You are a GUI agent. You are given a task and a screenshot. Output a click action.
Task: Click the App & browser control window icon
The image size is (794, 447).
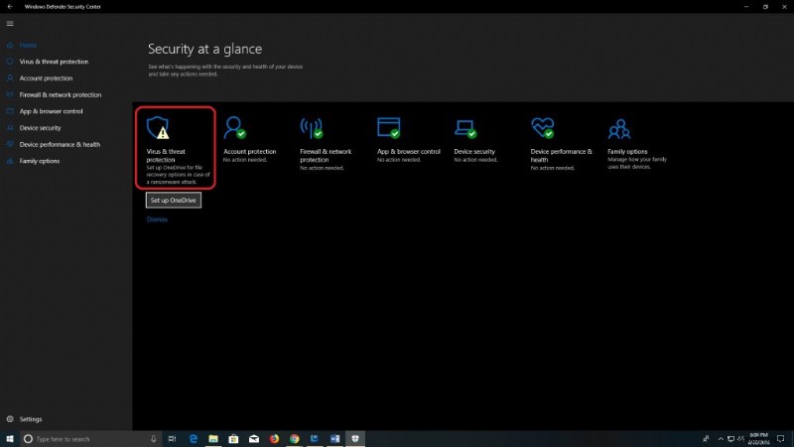click(388, 128)
